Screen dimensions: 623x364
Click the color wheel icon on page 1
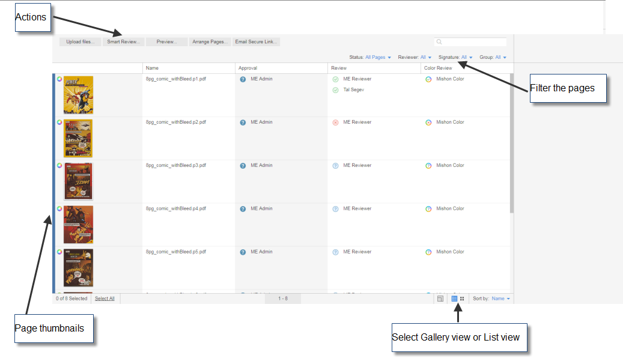(59, 79)
